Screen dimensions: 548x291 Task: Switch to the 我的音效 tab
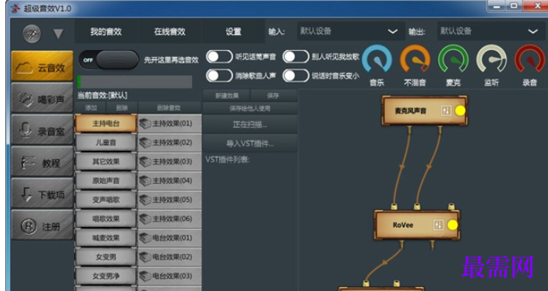106,32
